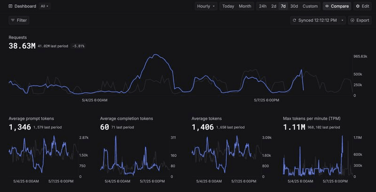The height and width of the screenshot is (192, 376).
Task: Click the gear icon beside Edit
Action: [x=358, y=6]
